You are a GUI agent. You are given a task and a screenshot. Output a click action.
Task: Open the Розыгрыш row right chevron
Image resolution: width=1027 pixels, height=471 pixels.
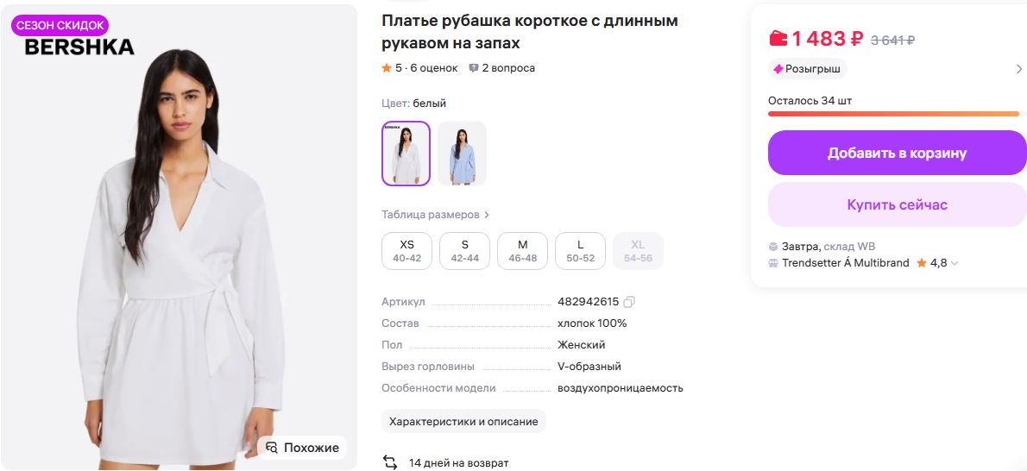click(1019, 69)
